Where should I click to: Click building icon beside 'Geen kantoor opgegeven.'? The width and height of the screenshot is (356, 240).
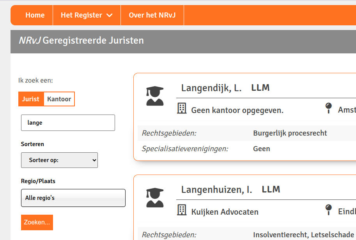point(182,108)
